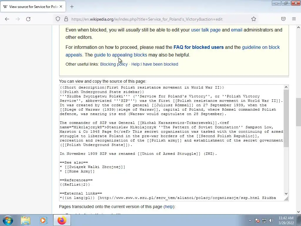301x226 pixels.
Task: Open Action Center flag icon
Action: click(x=257, y=220)
